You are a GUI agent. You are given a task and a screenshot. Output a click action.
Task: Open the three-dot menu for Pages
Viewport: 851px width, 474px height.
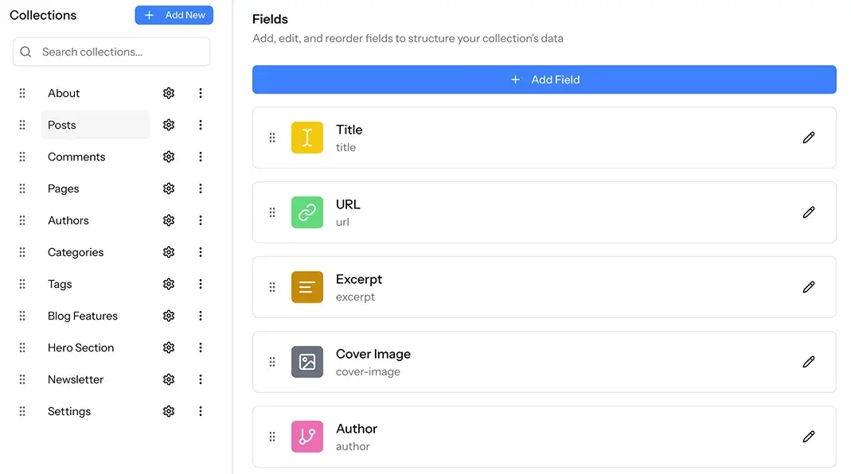201,188
